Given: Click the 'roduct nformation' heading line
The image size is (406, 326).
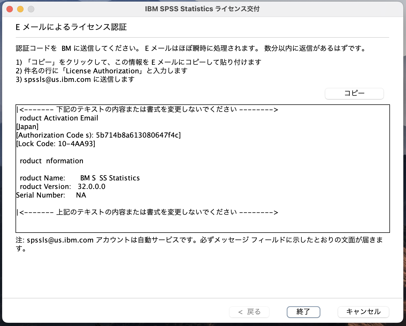Looking at the screenshot, I should tap(52, 161).
